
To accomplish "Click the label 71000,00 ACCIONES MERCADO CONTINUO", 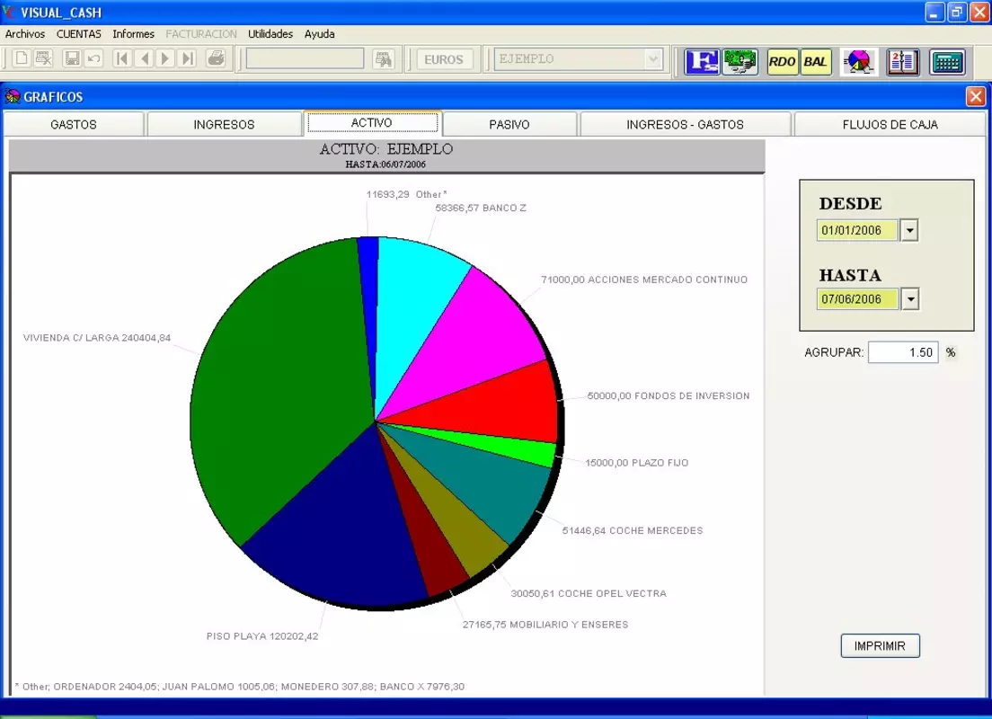I will [x=644, y=280].
